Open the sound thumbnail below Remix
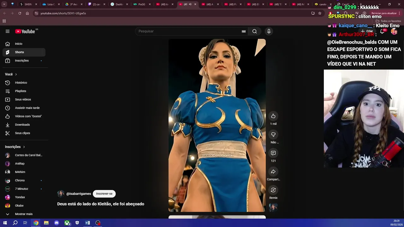 click(x=273, y=207)
